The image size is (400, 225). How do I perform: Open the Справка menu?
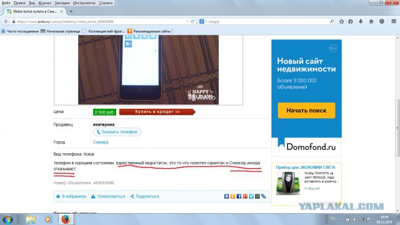tap(106, 3)
